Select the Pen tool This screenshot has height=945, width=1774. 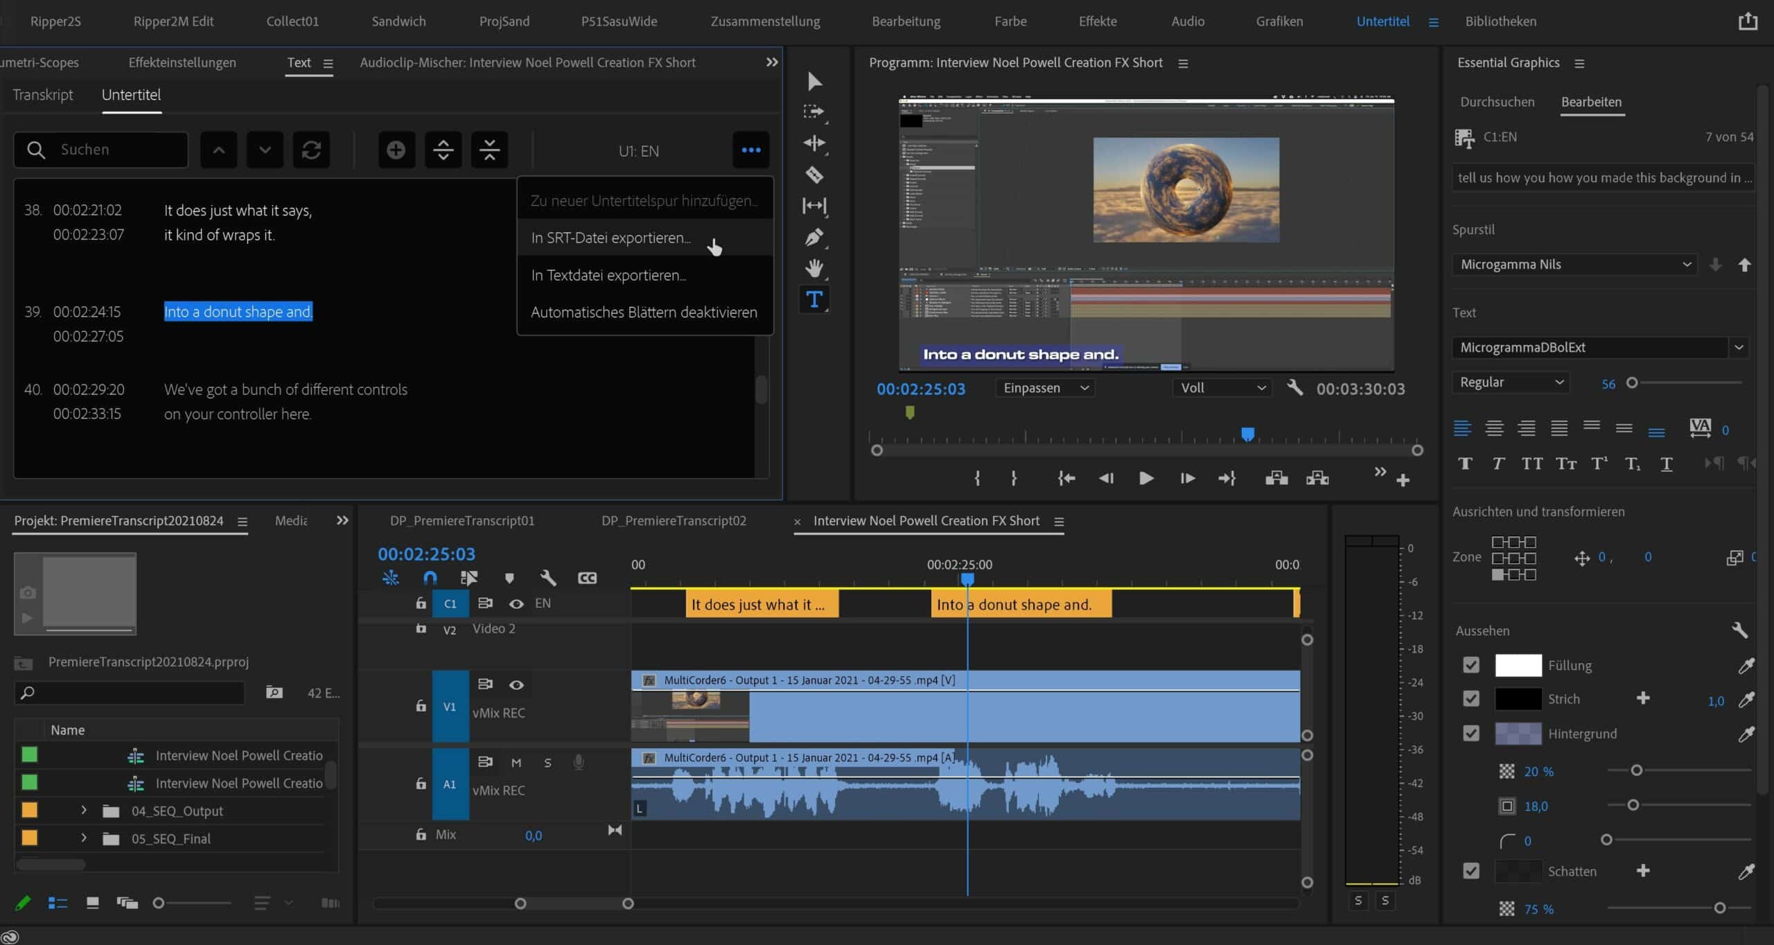814,238
